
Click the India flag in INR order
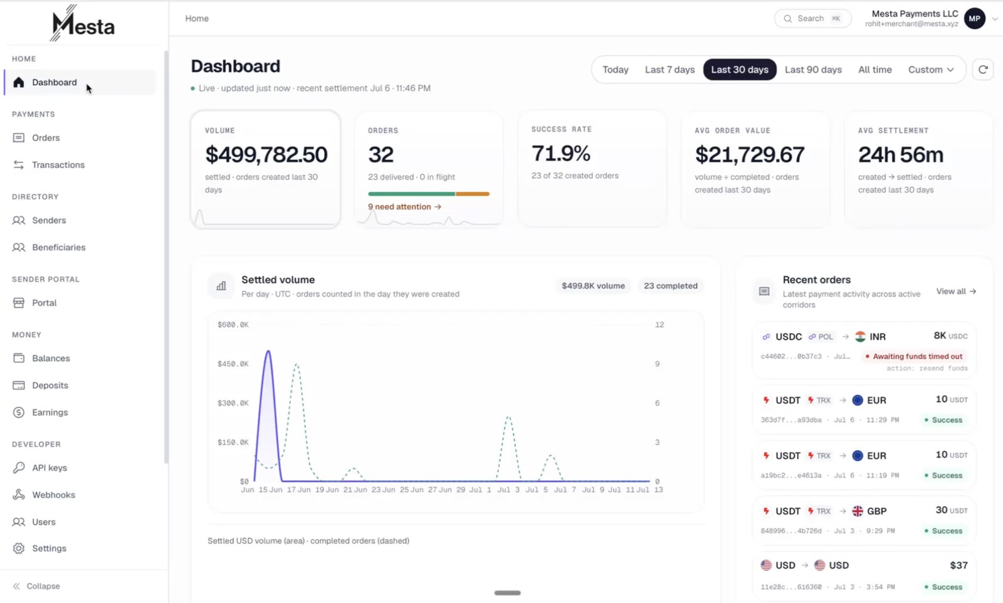click(x=860, y=337)
